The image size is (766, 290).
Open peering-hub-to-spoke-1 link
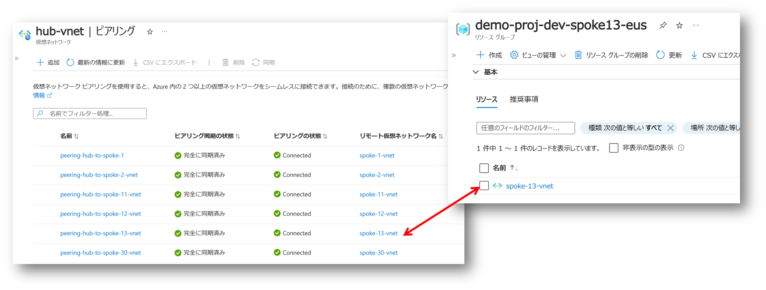92,155
